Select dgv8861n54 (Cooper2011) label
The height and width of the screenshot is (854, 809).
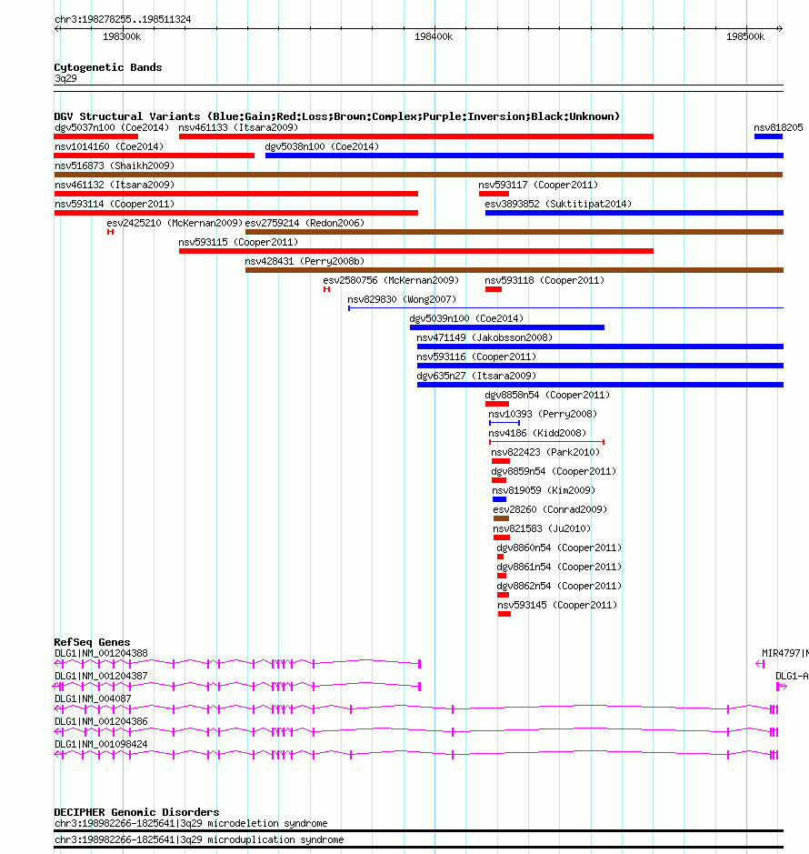(558, 566)
